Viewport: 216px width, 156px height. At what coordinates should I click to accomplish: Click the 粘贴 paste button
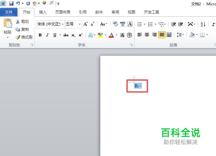(x=8, y=26)
